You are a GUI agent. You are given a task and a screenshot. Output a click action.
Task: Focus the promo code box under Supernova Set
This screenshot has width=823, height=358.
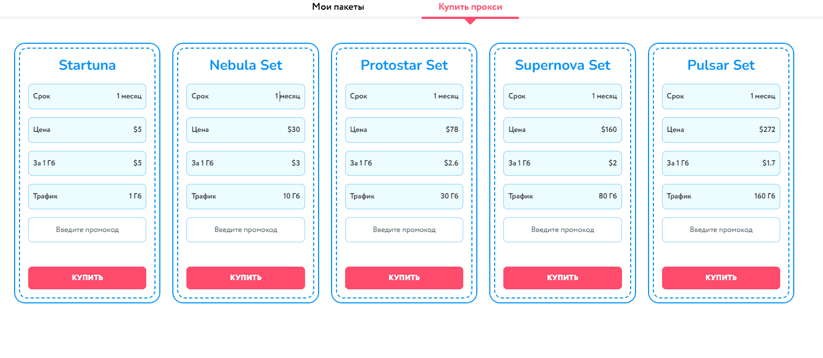pos(562,229)
